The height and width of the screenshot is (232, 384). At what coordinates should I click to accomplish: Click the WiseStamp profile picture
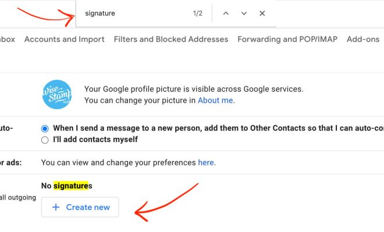[57, 95]
